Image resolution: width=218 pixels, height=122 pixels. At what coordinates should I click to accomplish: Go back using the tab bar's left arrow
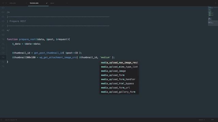point(3,3)
